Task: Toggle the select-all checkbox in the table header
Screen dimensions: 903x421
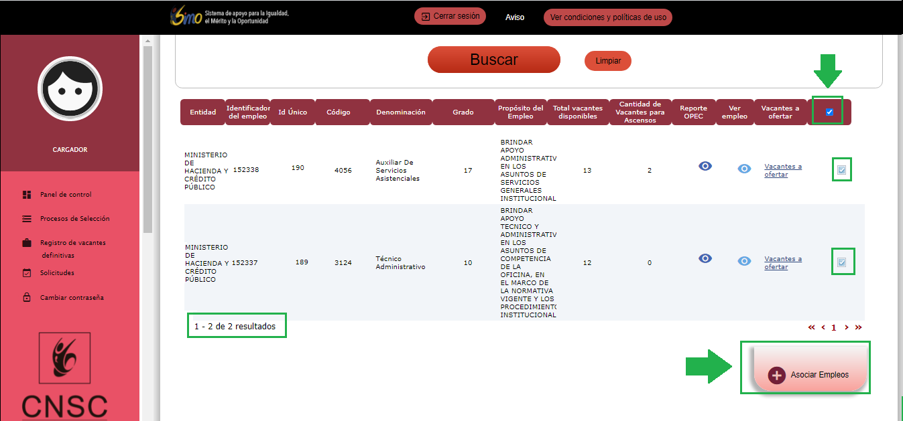Action: point(829,112)
